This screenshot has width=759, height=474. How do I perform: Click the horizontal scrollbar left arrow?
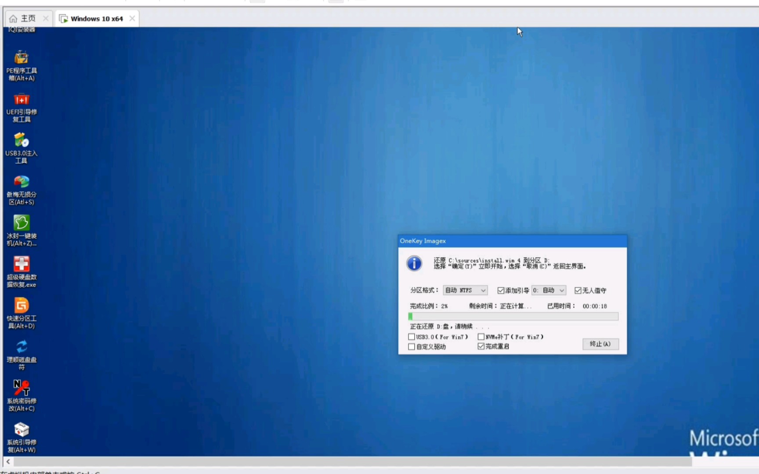(x=8, y=462)
